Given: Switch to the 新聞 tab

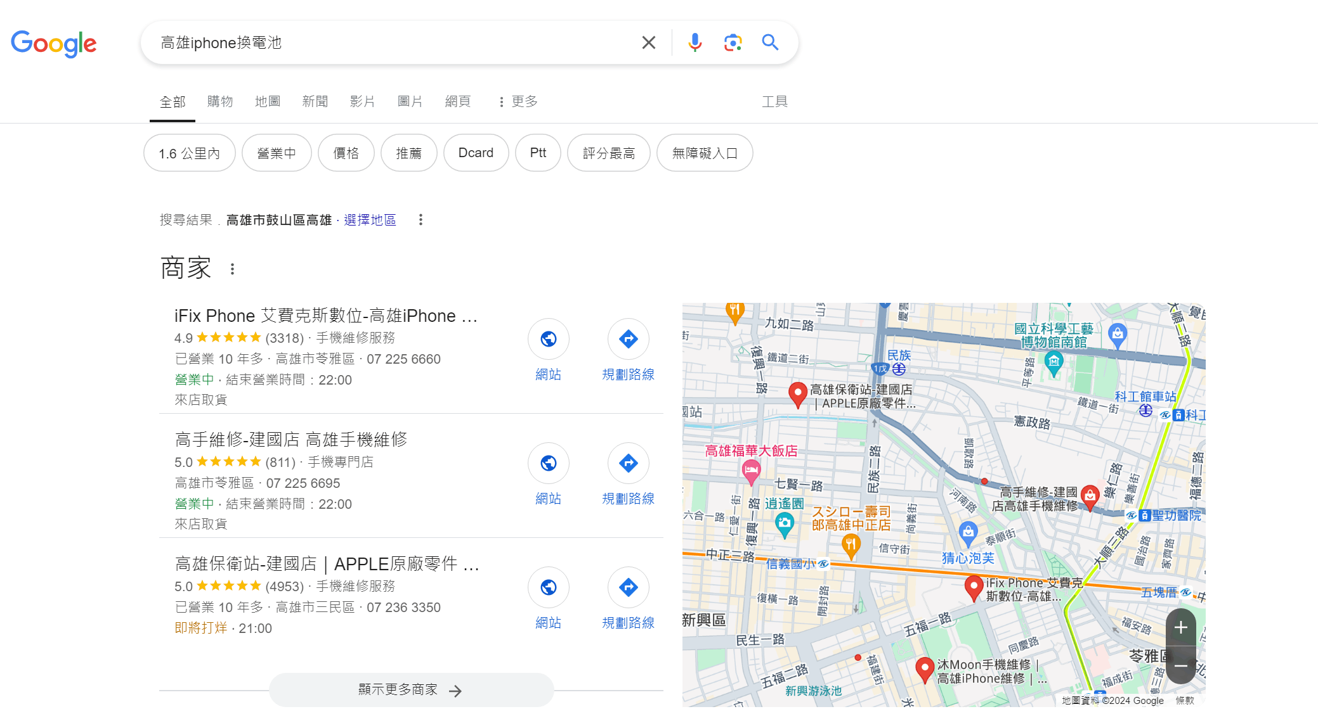Looking at the screenshot, I should click(x=315, y=101).
